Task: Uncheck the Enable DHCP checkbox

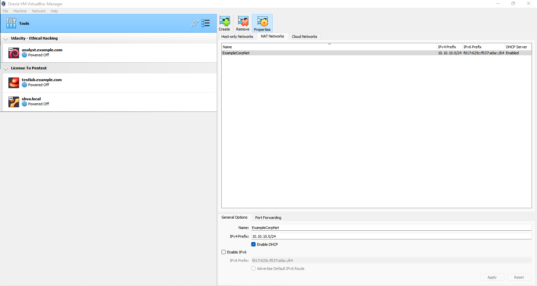Action: (x=254, y=244)
